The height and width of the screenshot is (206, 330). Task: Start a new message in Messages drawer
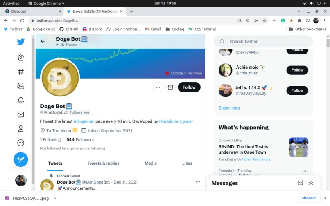(x=301, y=183)
